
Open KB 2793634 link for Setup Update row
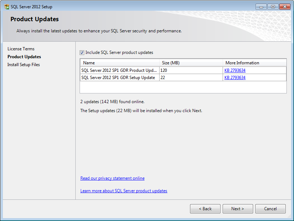tap(235, 77)
